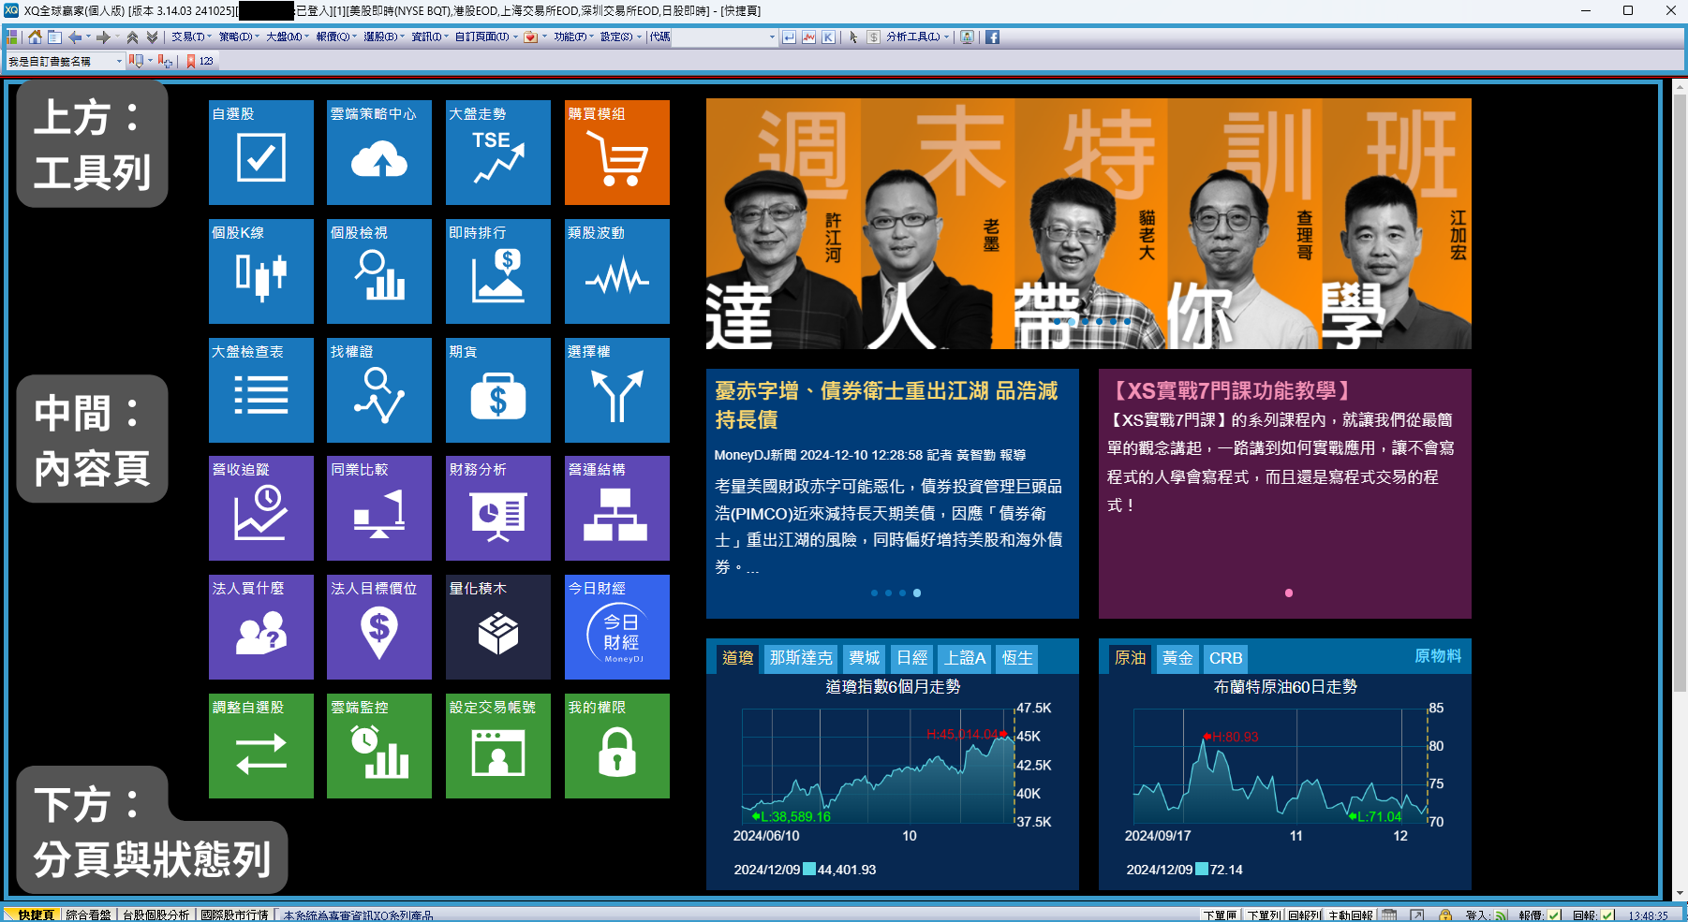Viewport: 1688px width, 922px height.
Task: Open the 自選股 watchlist tile
Action: click(x=260, y=153)
